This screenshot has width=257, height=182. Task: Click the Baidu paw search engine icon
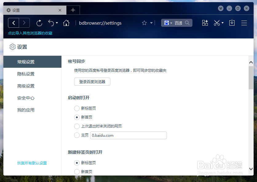point(167,23)
